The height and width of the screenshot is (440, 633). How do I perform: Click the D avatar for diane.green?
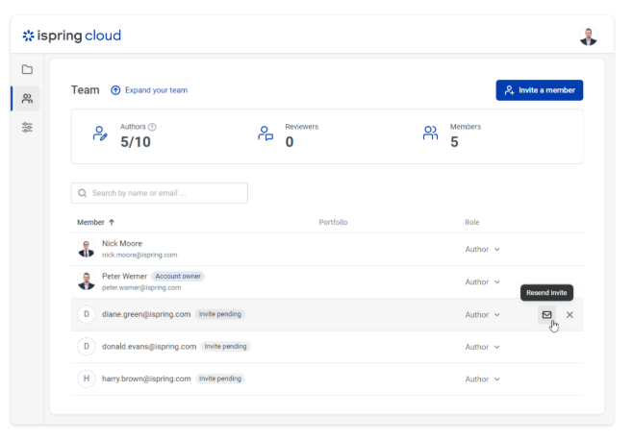[87, 314]
